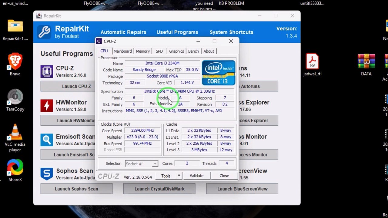388x218 pixels.
Task: Click the Close button in CPU-Z
Action: [x=224, y=176]
